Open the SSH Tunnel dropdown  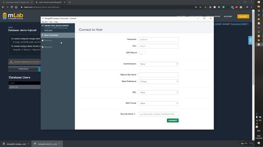pos(158,103)
